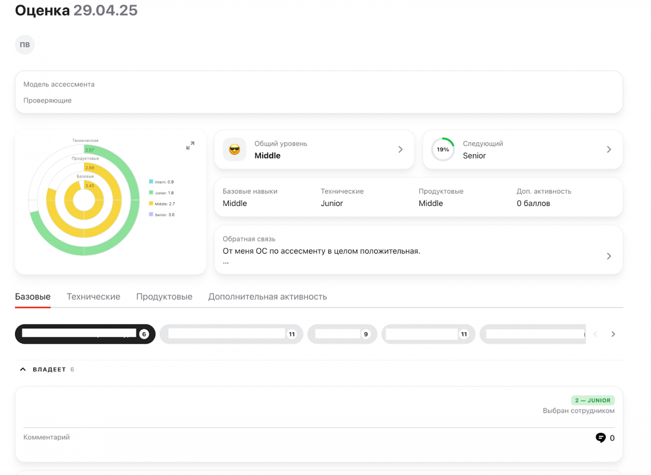Viewport: 651px width, 475px height.
Task: Open comments via the speech bubble icon
Action: click(601, 438)
